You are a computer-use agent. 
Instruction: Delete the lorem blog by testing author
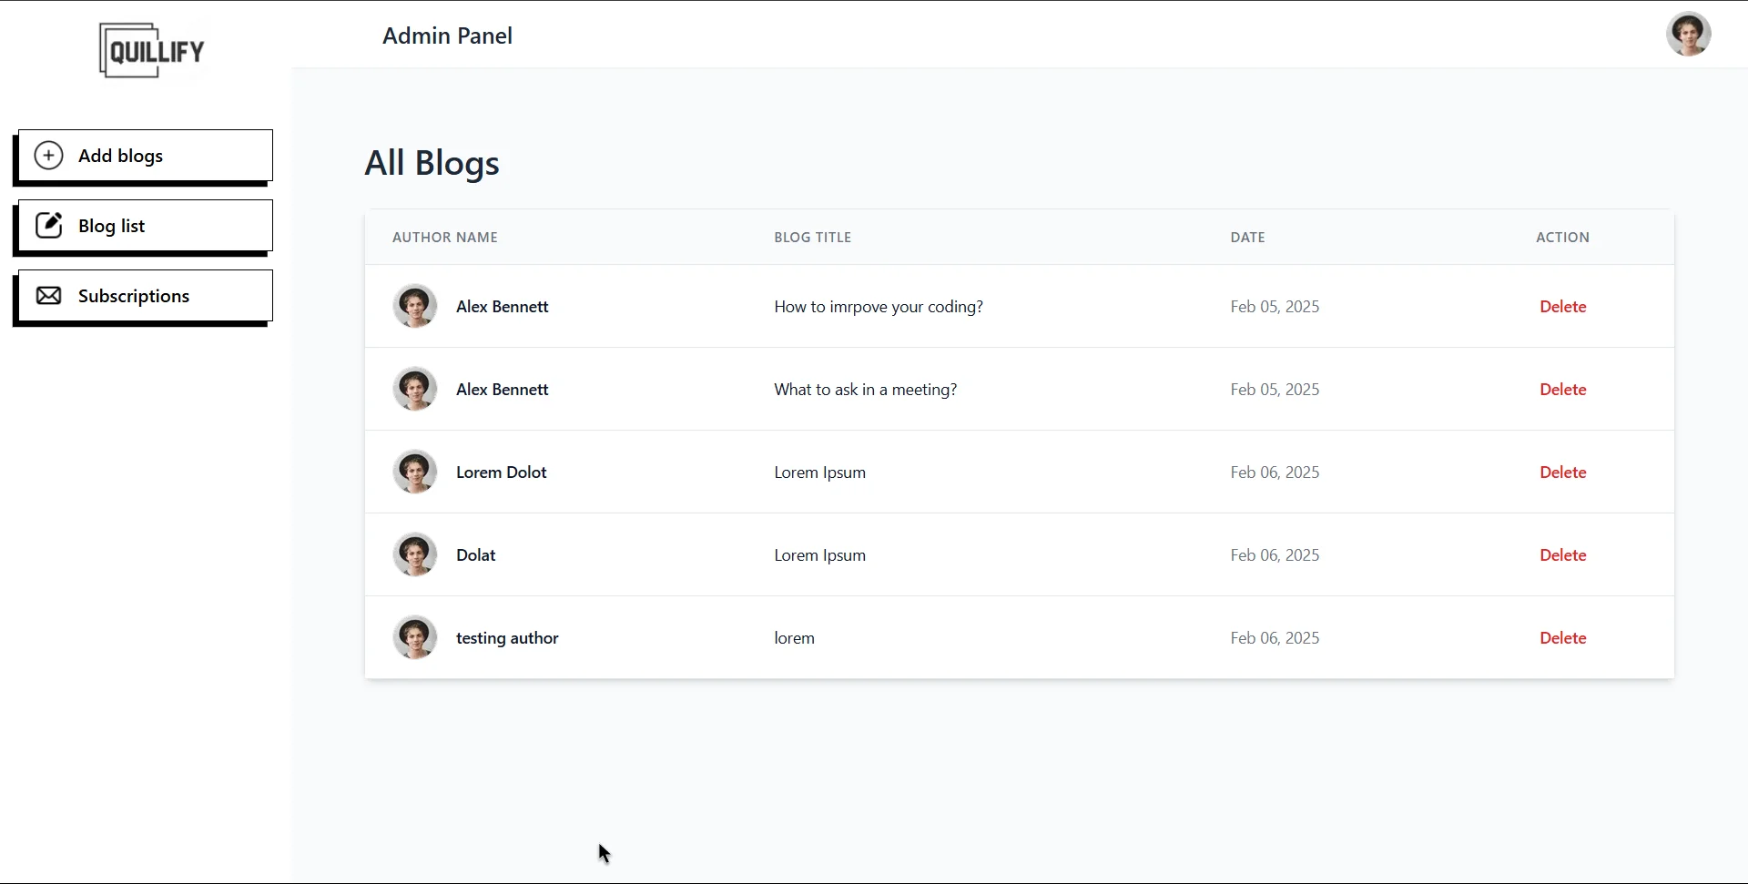[1562, 637]
